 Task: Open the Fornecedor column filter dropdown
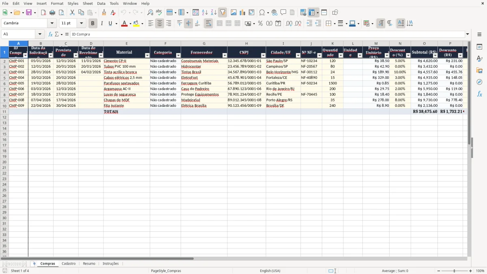pyautogui.click(x=224, y=55)
